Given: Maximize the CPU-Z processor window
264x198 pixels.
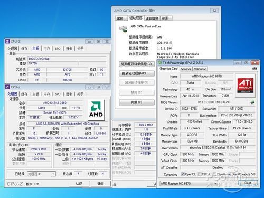Looking at the screenshot, I should pos(98,87).
